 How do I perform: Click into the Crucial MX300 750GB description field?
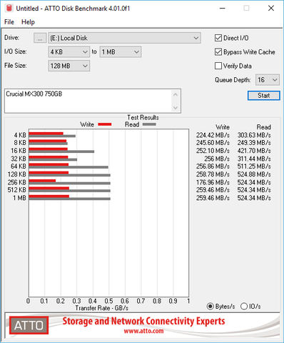tap(88, 101)
